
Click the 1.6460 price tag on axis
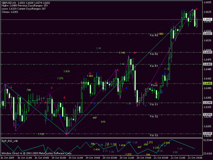(x=208, y=64)
